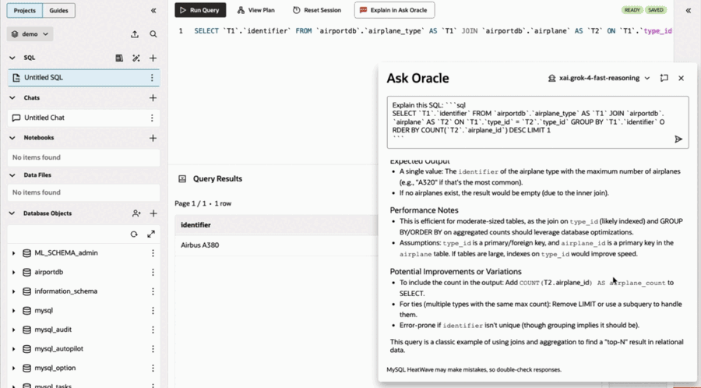Add a new database object

pyautogui.click(x=153, y=213)
